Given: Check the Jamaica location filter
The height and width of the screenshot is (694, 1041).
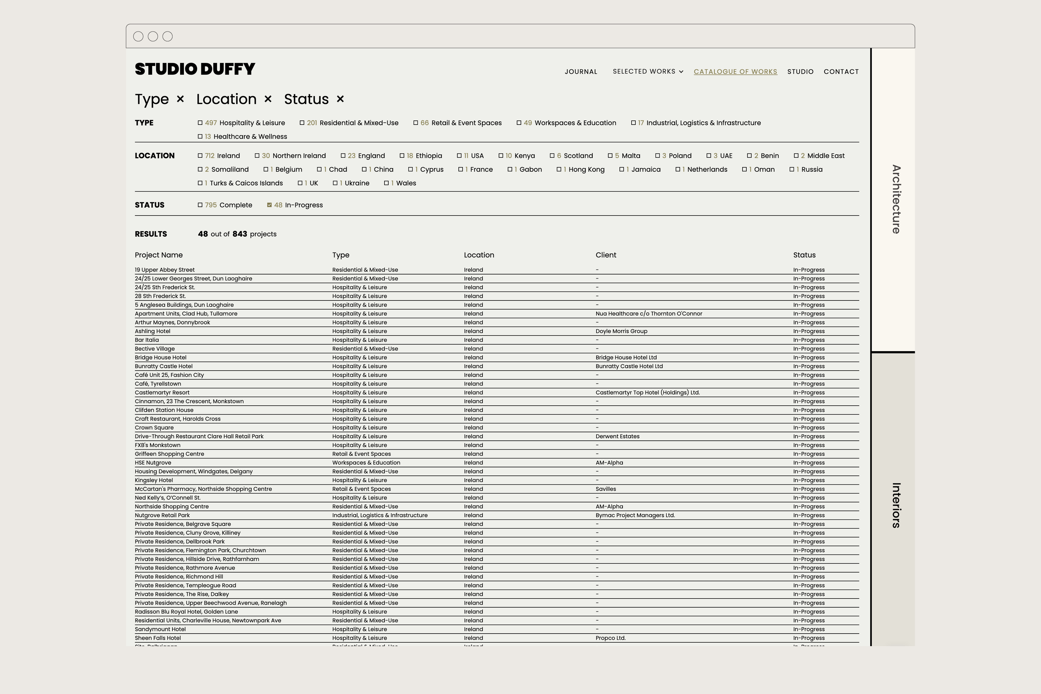Looking at the screenshot, I should point(621,170).
